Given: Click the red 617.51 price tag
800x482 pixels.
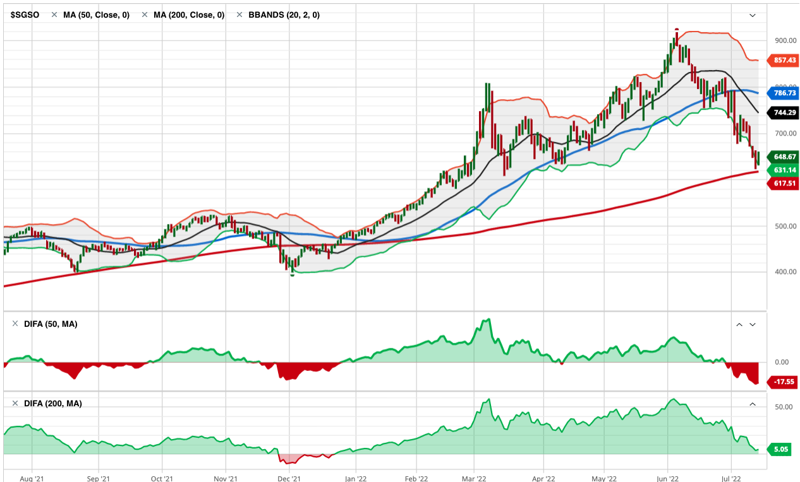Looking at the screenshot, I should coord(783,183).
